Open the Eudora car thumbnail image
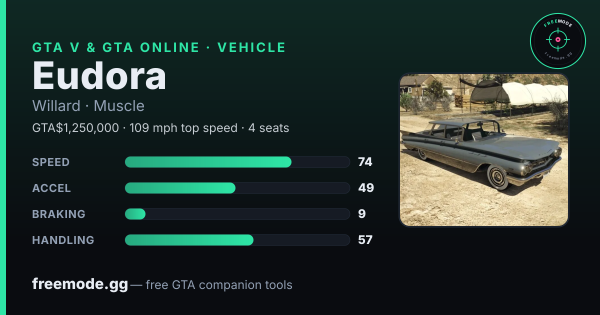The width and height of the screenshot is (600, 315). 484,150
